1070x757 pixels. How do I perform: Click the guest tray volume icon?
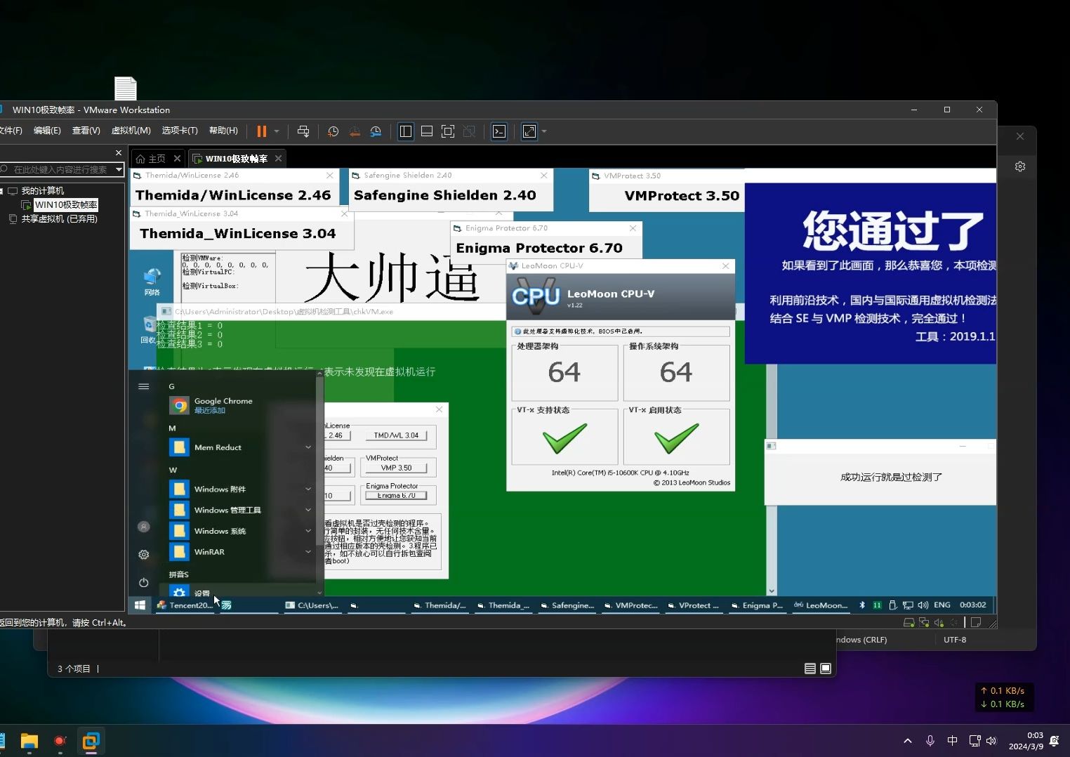(x=923, y=605)
